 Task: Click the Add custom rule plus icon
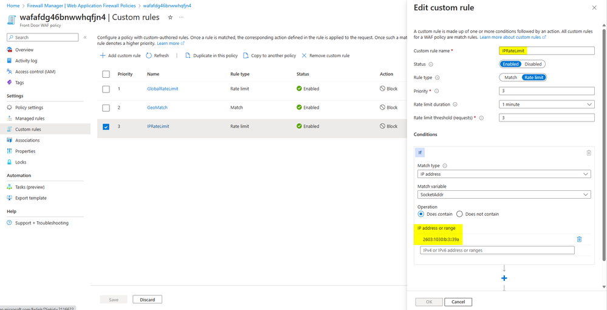[103, 56]
